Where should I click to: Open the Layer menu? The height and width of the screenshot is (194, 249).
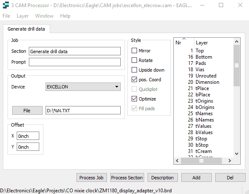point(23,16)
